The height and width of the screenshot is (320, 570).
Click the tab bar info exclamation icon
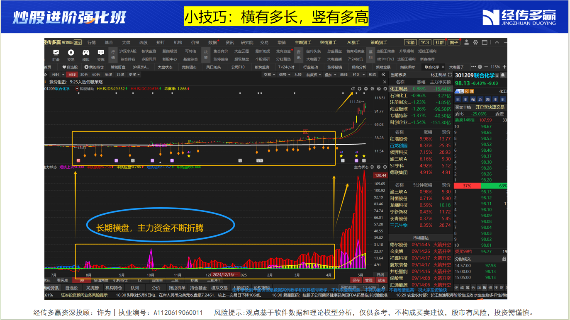(480, 67)
